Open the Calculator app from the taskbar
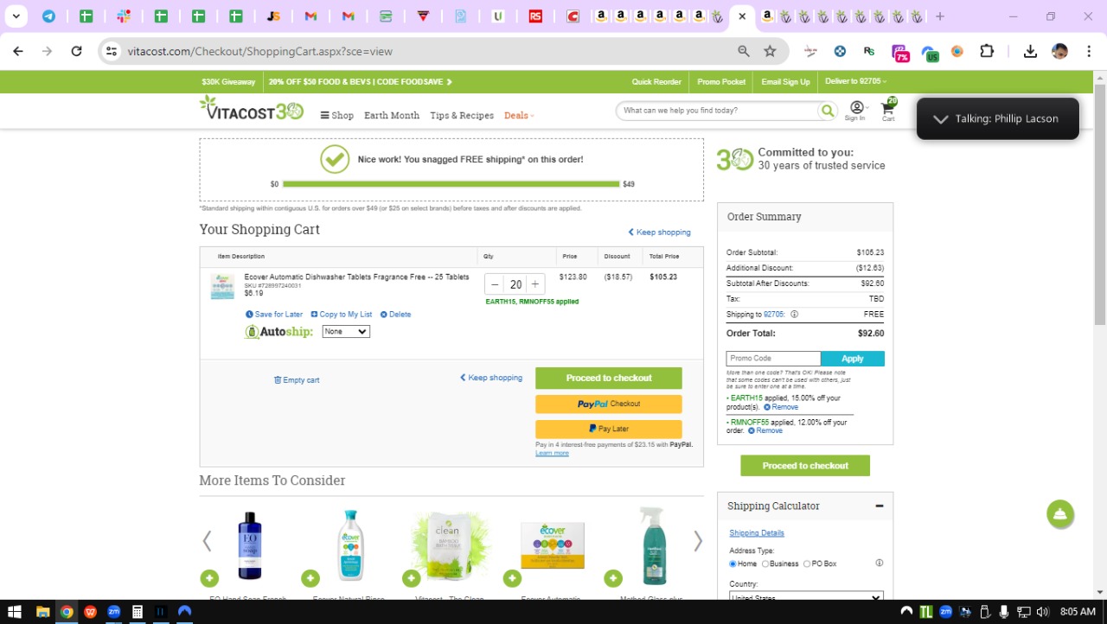This screenshot has height=624, width=1107. (137, 612)
